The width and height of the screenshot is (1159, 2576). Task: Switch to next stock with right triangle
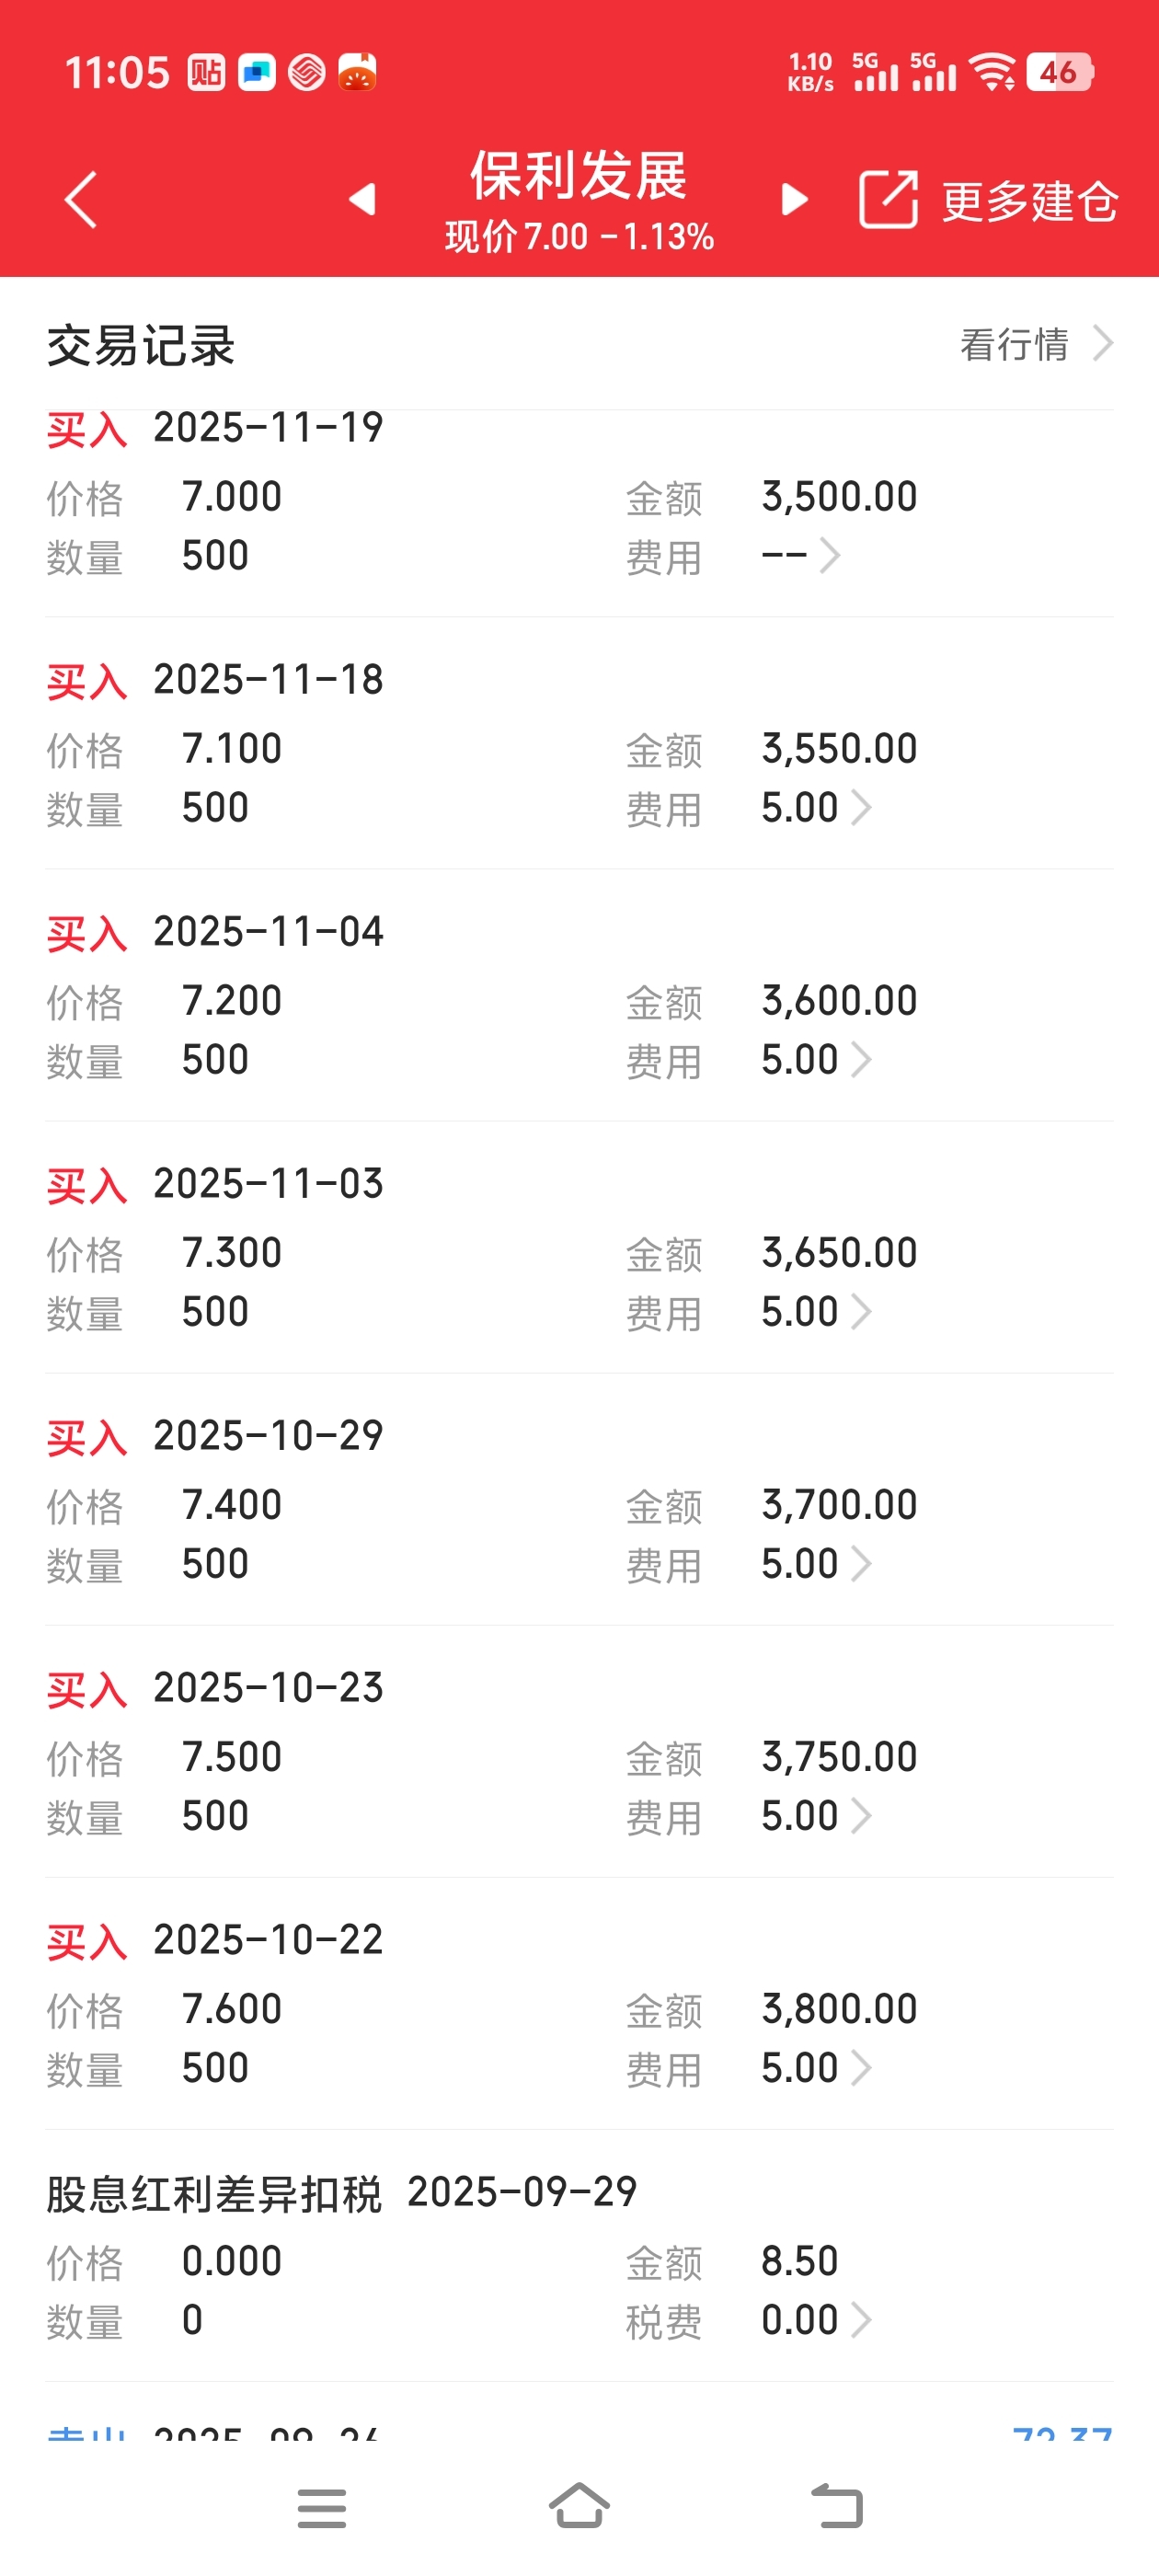click(794, 200)
